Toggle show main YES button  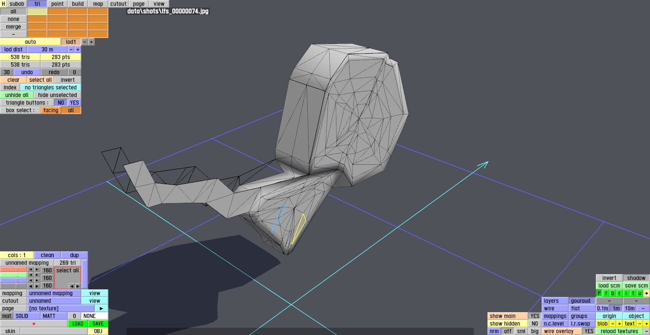click(535, 316)
